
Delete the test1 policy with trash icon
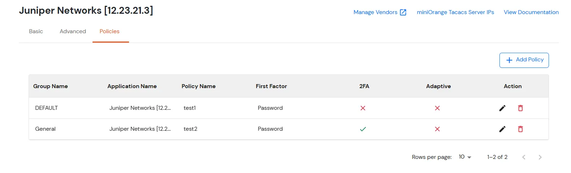coord(520,108)
